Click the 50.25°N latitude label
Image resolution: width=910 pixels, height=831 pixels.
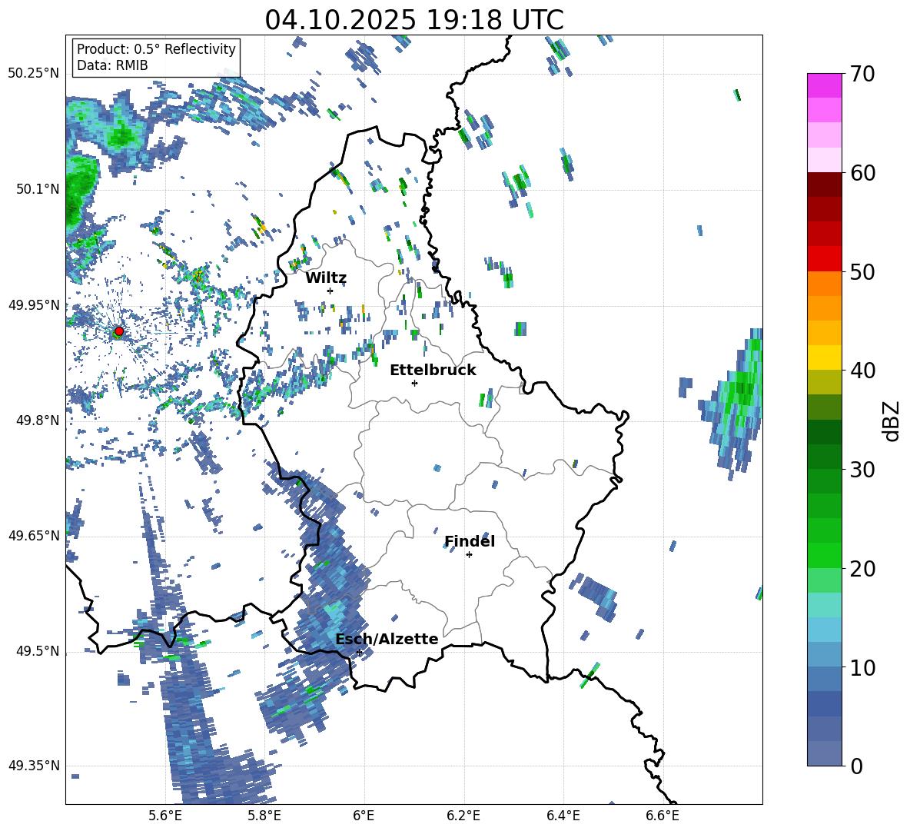click(34, 73)
